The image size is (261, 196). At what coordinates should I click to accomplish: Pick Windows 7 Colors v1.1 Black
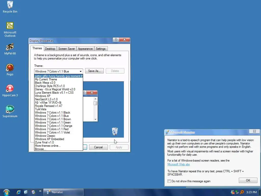point(59,113)
